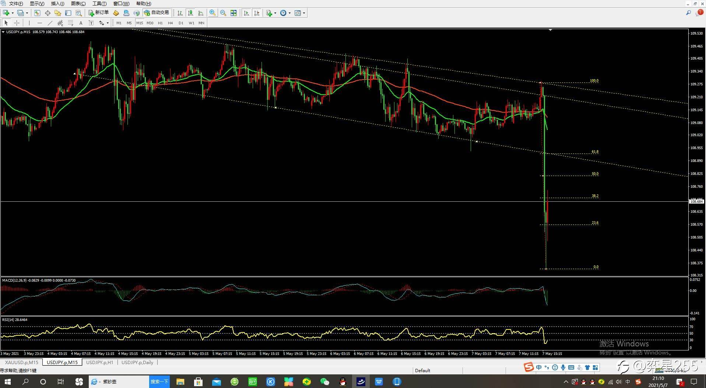706x388 pixels.
Task: Select the text label tool
Action: pyautogui.click(x=81, y=23)
